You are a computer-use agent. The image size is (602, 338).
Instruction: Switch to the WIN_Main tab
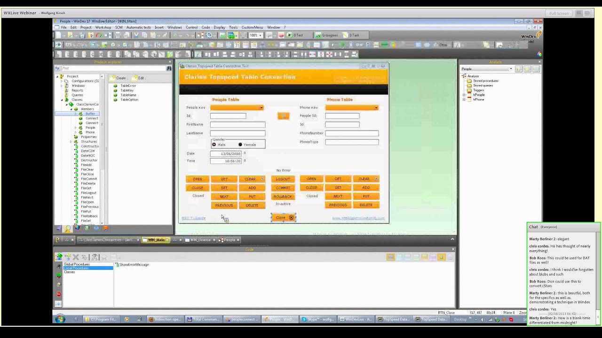156,240
